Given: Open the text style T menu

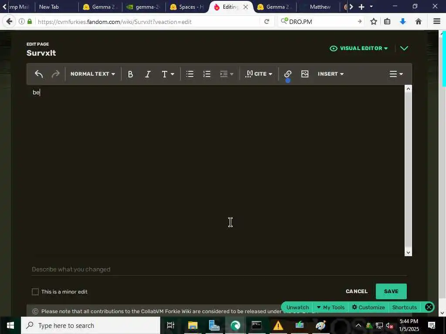Looking at the screenshot, I should point(168,74).
